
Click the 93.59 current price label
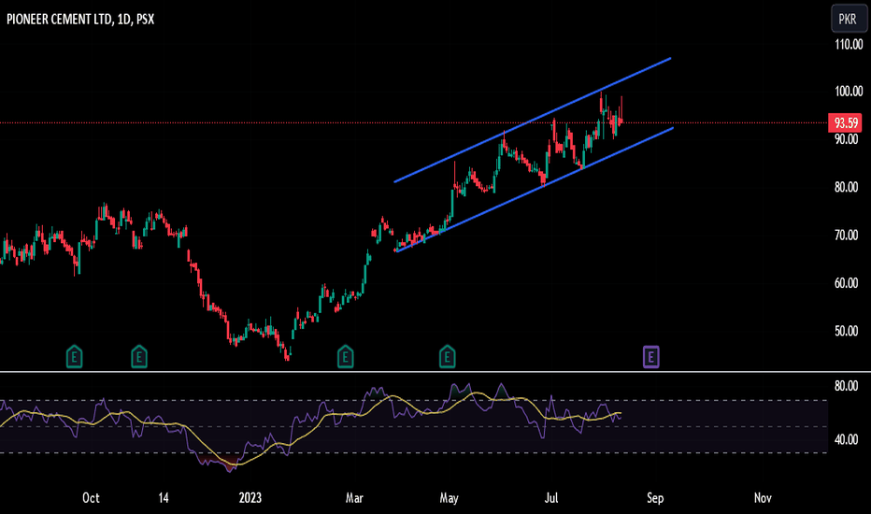click(845, 122)
